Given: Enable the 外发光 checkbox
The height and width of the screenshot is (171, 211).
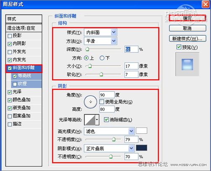Looking at the screenshot, I should [x=10, y=52].
